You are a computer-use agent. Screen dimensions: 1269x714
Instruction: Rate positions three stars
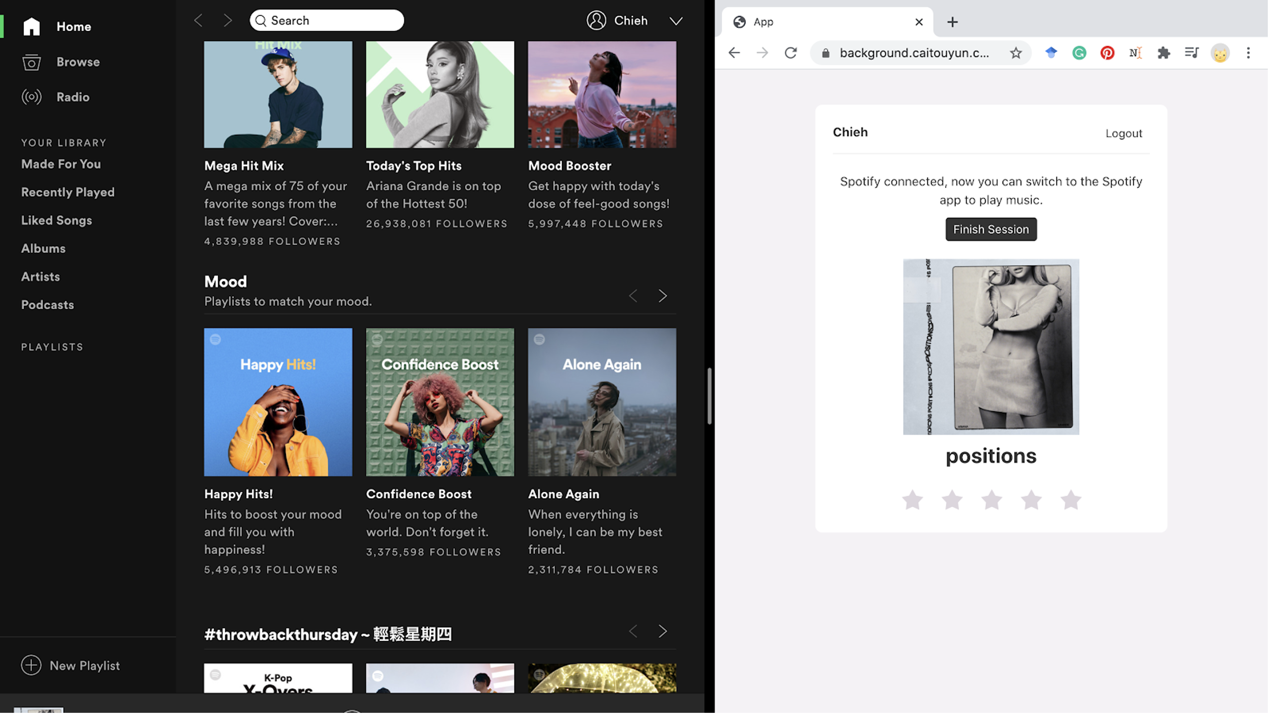[x=991, y=500]
